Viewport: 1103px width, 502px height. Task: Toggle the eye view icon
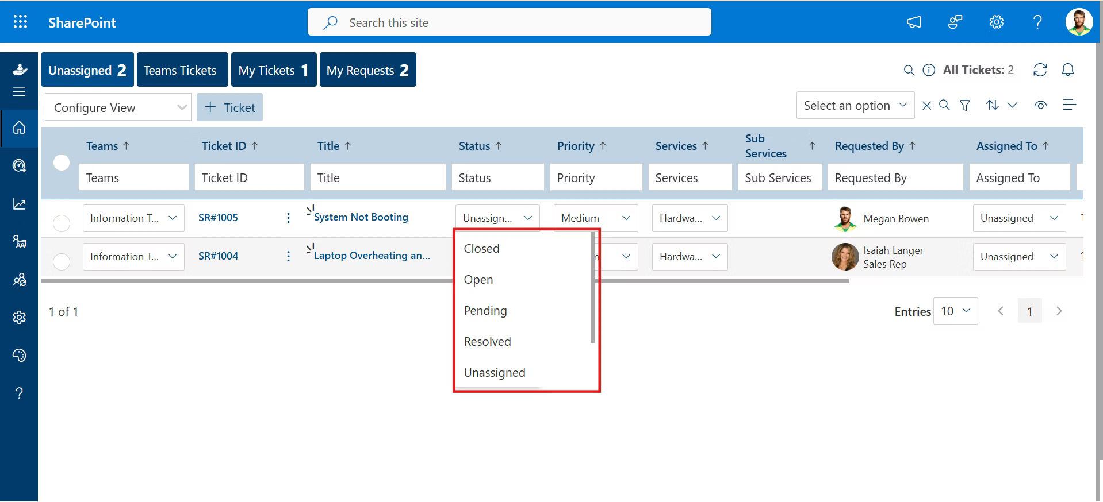[1040, 105]
